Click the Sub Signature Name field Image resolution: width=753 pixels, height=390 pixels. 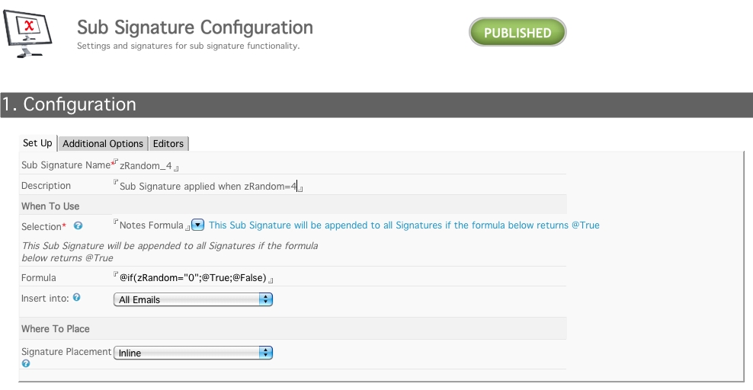click(x=146, y=165)
